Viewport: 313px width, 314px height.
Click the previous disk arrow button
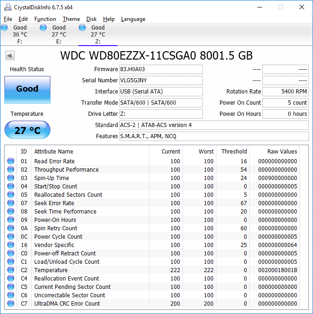pyautogui.click(x=10, y=56)
